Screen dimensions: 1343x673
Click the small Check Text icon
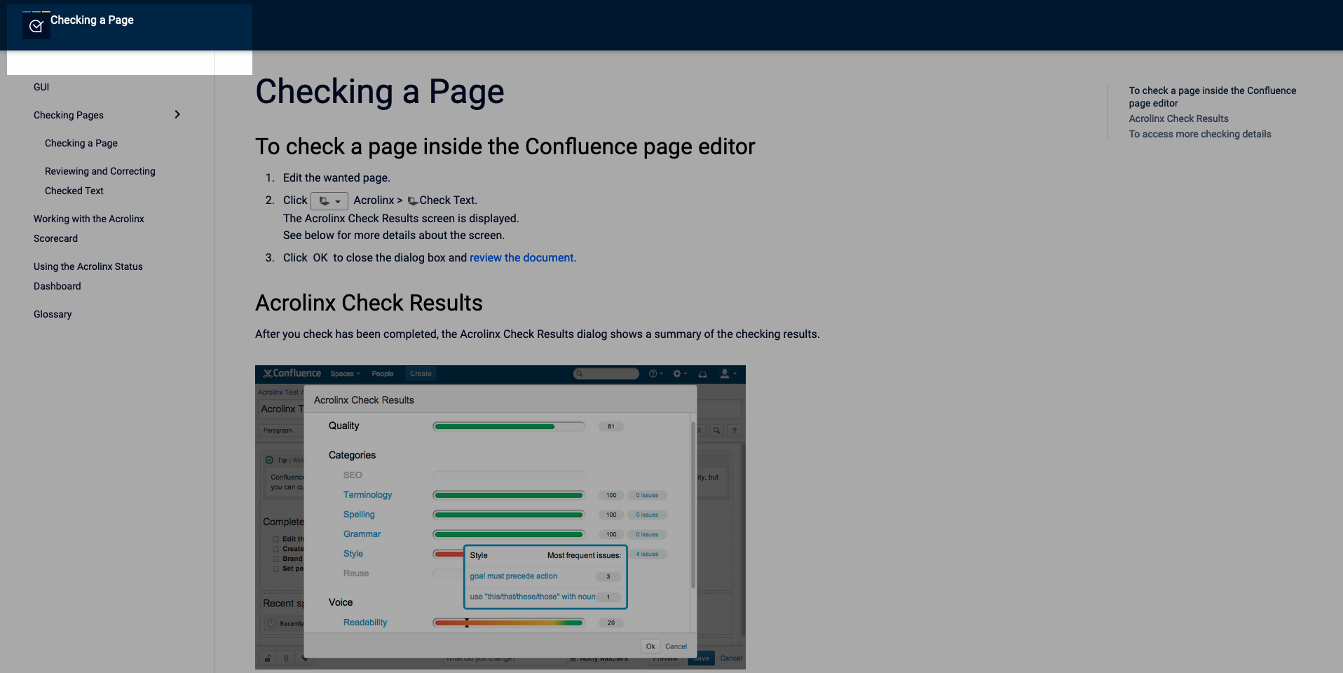point(413,201)
